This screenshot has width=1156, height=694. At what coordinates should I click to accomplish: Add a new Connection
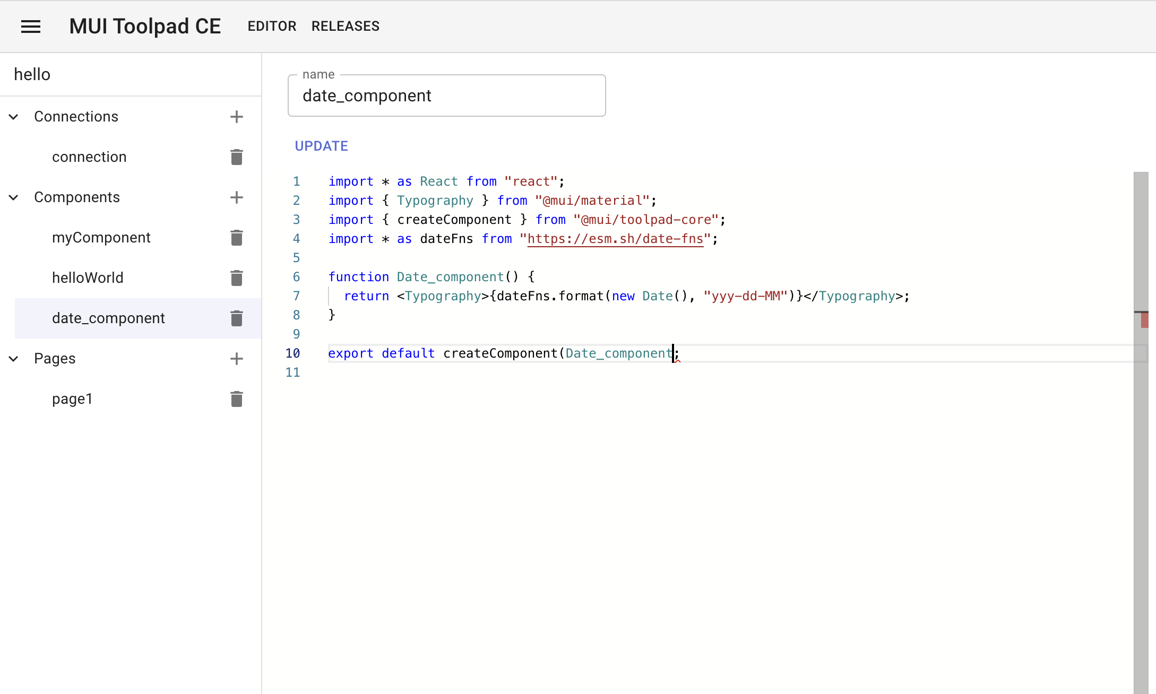click(x=237, y=117)
